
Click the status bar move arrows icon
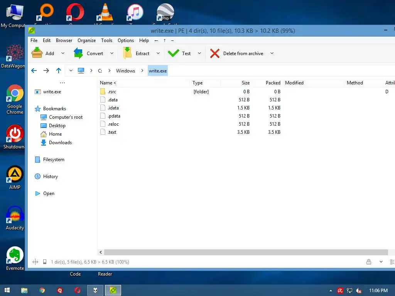pyautogui.click(x=35, y=262)
